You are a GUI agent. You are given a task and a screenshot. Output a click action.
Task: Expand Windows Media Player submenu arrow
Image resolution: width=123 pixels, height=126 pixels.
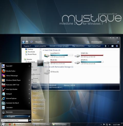click(29, 80)
